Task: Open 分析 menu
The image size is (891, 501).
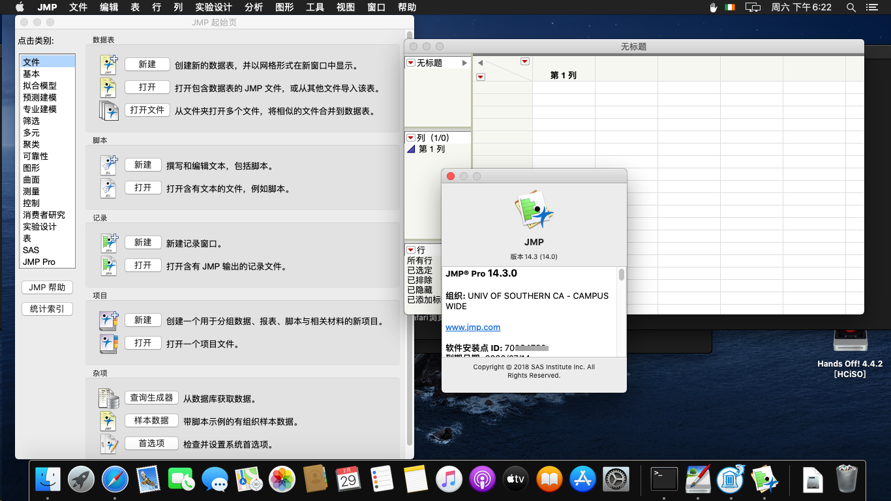Action: (254, 7)
